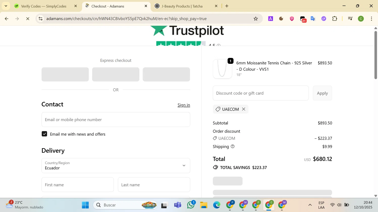Open Microsoft Teams from taskbar

(178, 205)
